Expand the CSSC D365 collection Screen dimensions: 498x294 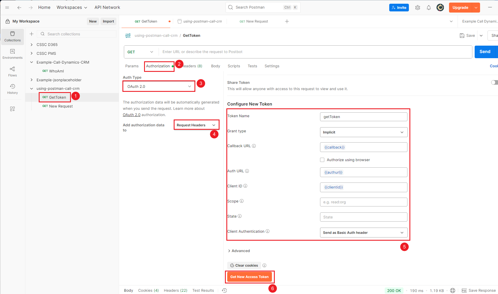[32, 45]
